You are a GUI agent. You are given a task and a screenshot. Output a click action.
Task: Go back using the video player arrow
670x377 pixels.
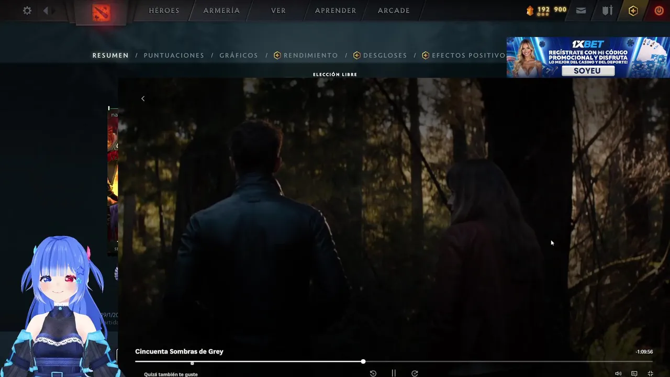point(143,98)
